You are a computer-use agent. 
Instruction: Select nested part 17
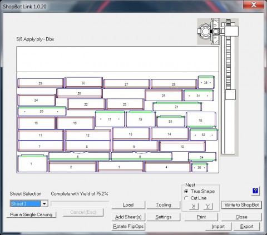110,119
